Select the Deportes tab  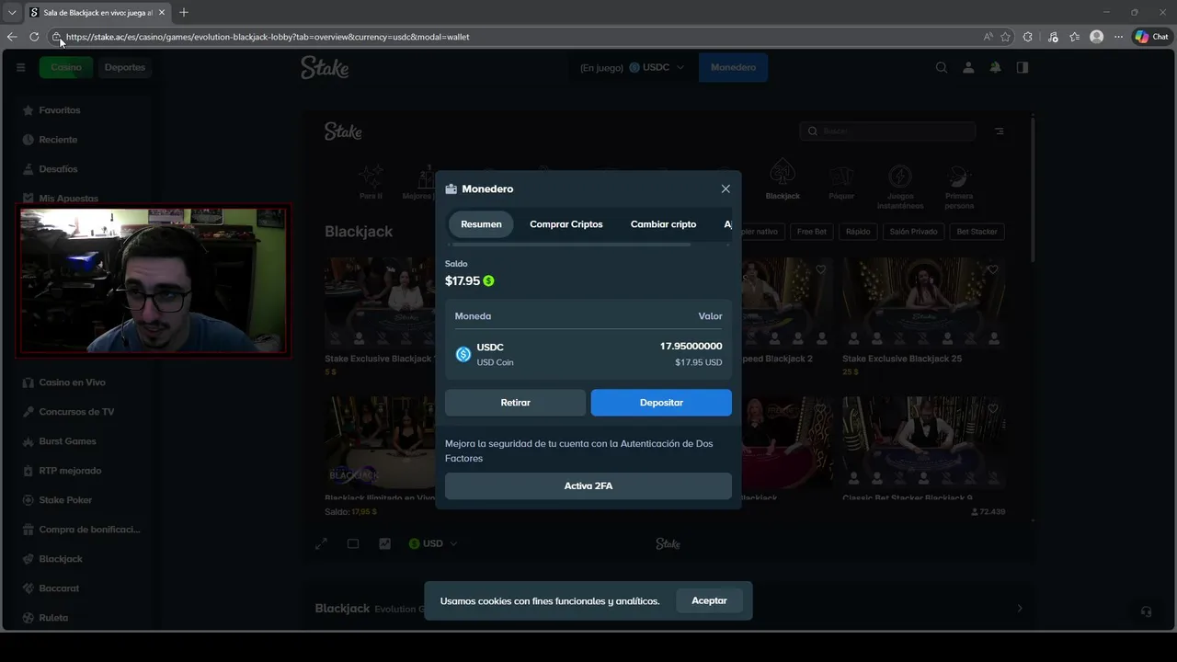[125, 67]
